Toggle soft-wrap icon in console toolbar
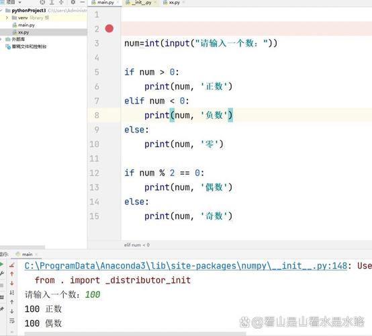This screenshot has height=336, width=372. (x=12, y=321)
